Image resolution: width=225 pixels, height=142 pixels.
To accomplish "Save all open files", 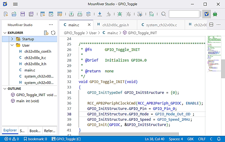I will pos(31,14).
